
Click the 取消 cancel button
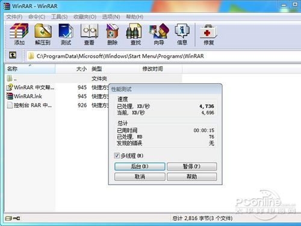pyautogui.click(x=140, y=177)
